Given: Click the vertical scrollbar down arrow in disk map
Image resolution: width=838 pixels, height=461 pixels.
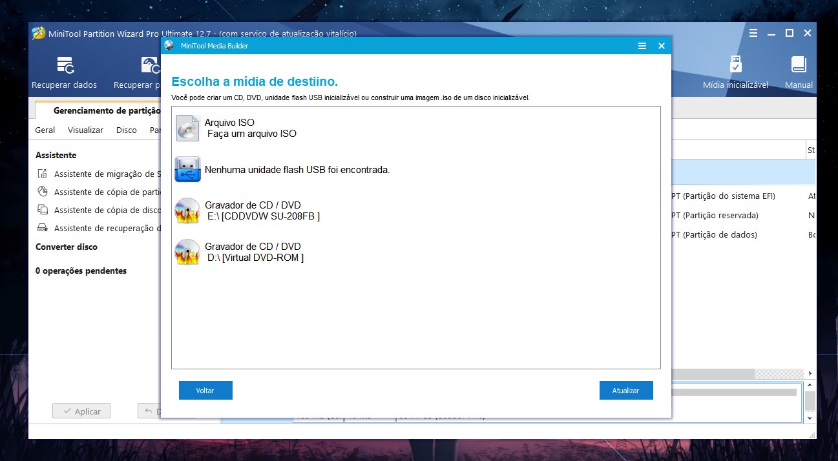Looking at the screenshot, I should [x=810, y=418].
